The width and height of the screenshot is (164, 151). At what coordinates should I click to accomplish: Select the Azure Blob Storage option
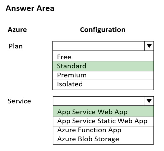click(103, 140)
